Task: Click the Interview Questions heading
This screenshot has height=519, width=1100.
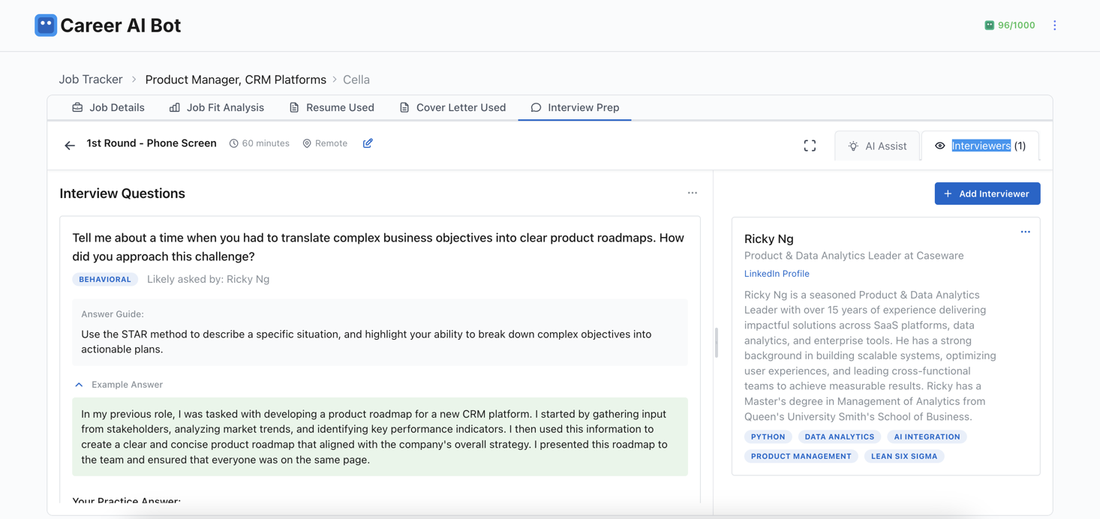Action: coord(122,193)
